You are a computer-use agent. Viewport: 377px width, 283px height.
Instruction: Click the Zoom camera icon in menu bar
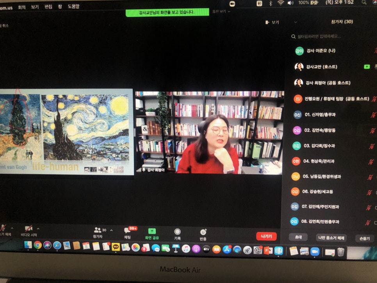(232, 4)
